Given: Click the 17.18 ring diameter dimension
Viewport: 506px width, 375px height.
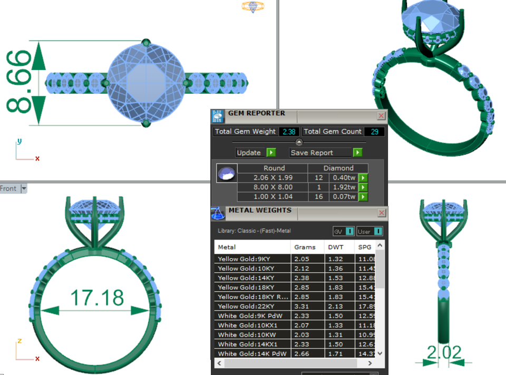Looking at the screenshot, I should click(x=97, y=297).
